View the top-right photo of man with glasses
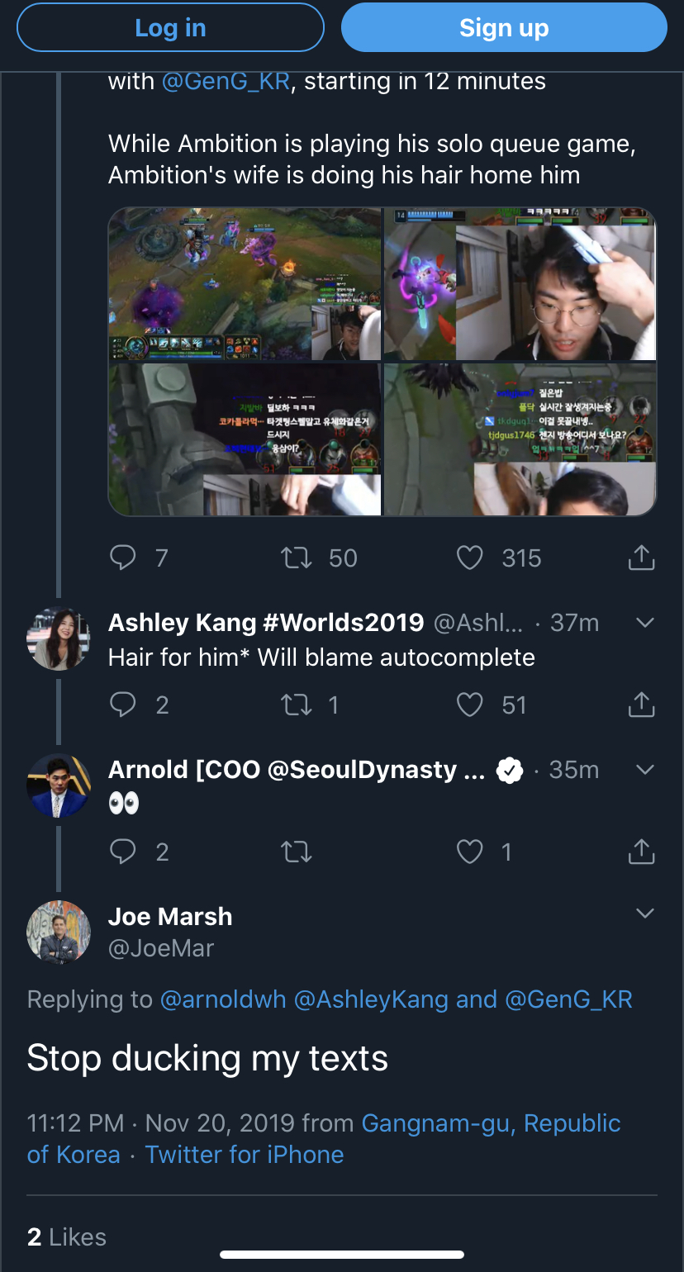The height and width of the screenshot is (1272, 684). click(x=520, y=284)
